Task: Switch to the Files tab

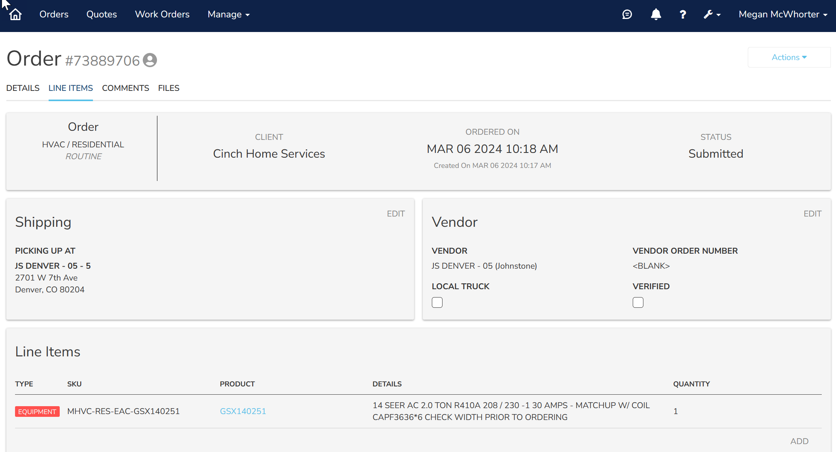Action: click(168, 88)
